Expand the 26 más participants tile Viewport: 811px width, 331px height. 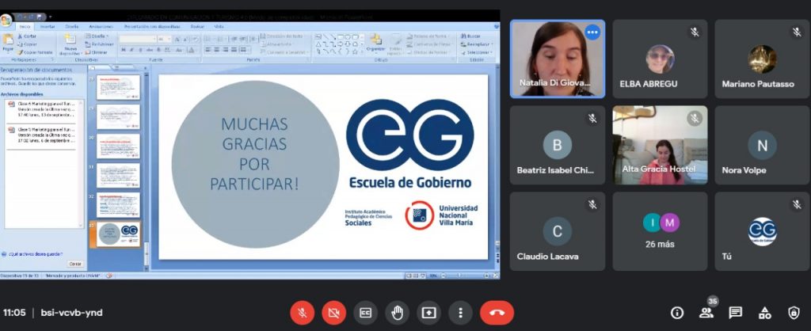click(x=660, y=231)
